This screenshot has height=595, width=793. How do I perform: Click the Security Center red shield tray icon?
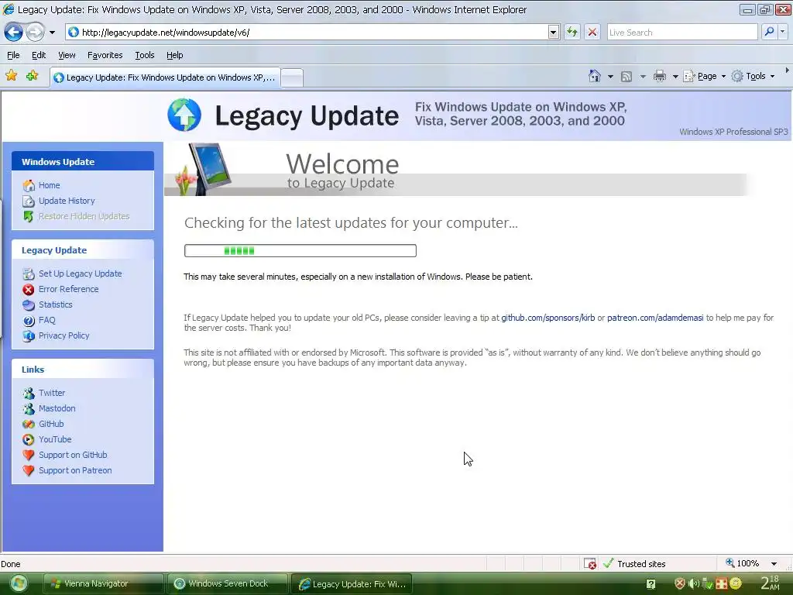click(680, 584)
